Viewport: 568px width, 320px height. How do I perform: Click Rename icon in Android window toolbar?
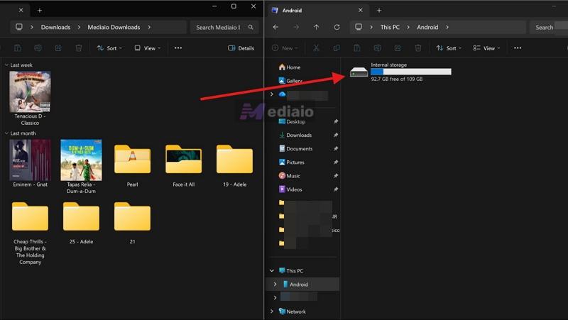(378, 48)
